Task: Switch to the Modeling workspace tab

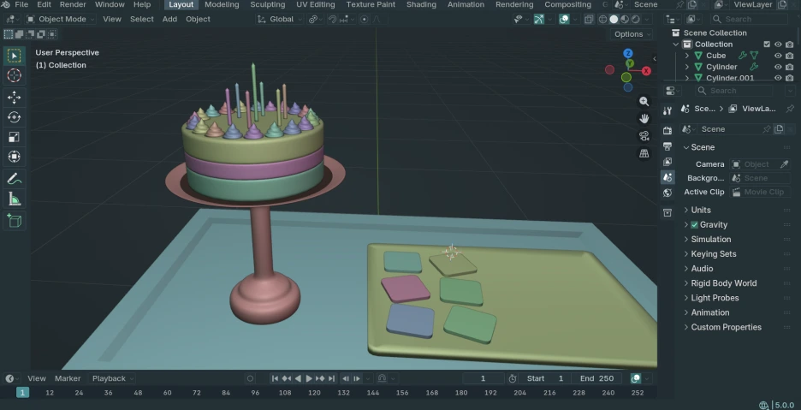Action: [x=222, y=4]
